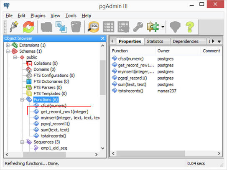Collapse the Functions (6) node
The width and height of the screenshot is (227, 170).
(x=22, y=100)
